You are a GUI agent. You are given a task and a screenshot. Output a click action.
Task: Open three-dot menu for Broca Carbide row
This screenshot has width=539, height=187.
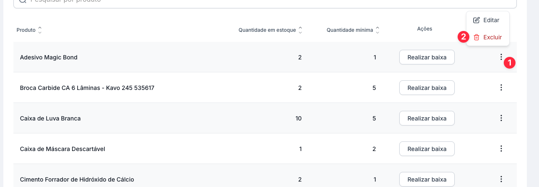point(501,87)
